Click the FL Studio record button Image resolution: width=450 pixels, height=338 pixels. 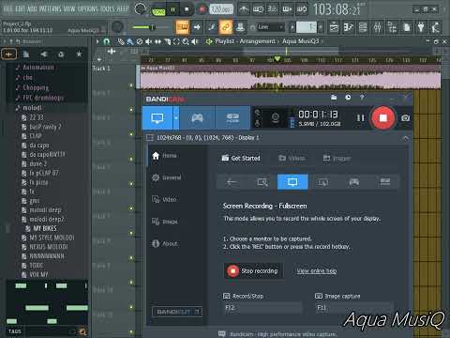pyautogui.click(x=202, y=9)
